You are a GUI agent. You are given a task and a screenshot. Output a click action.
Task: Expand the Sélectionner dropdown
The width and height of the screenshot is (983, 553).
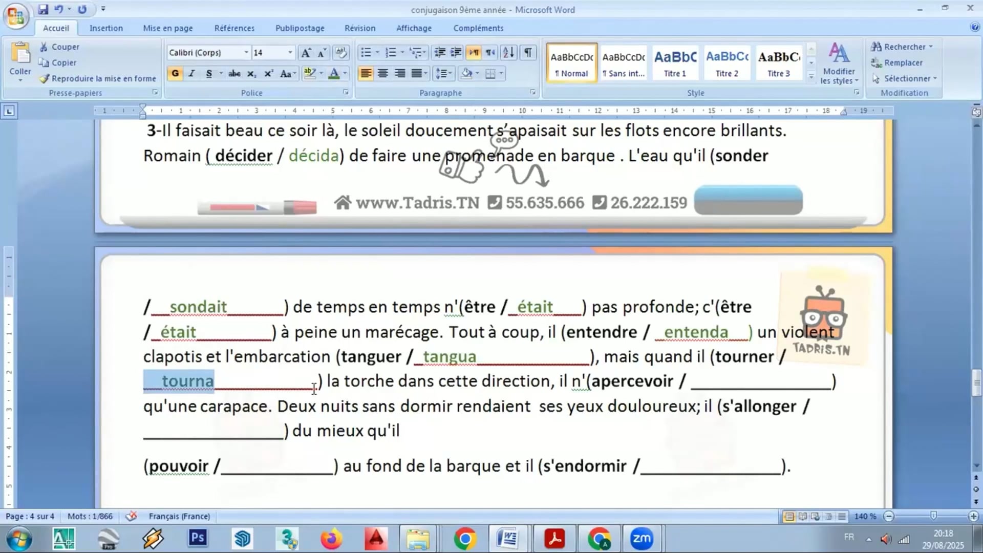[935, 78]
